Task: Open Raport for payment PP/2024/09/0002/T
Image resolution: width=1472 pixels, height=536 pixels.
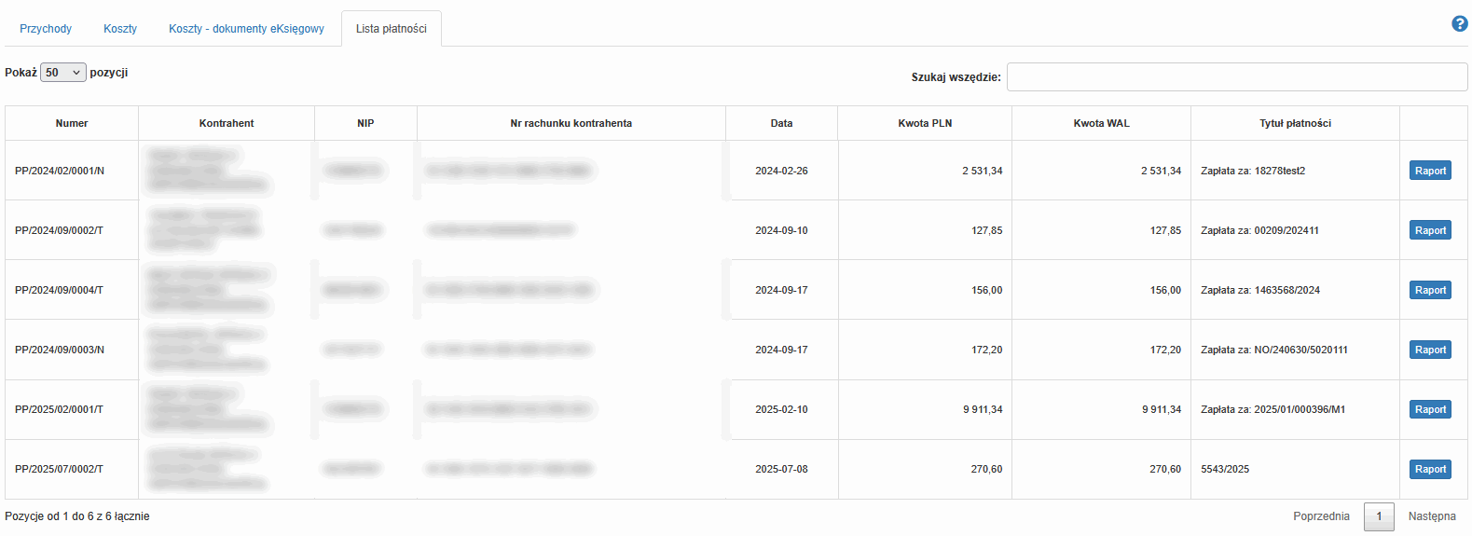Action: click(x=1430, y=230)
